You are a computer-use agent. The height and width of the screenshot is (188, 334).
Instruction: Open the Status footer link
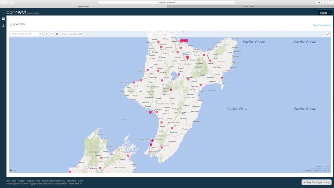(x=14, y=181)
